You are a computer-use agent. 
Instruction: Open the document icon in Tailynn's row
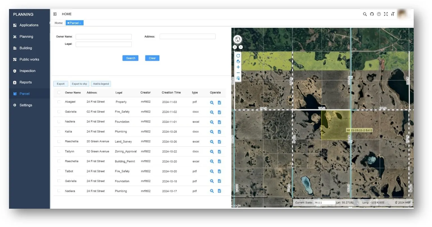220,152
